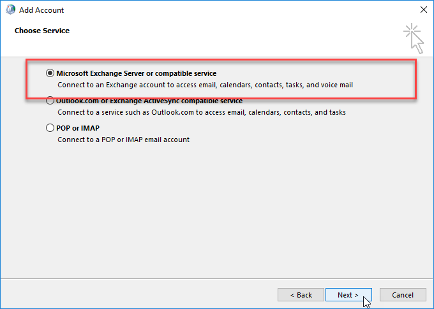The image size is (434, 309).
Task: Go back with the < Back button
Action: click(301, 295)
